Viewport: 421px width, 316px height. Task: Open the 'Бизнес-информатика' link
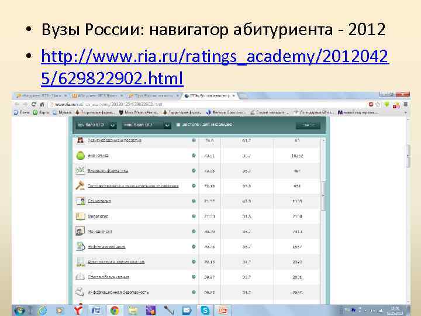click(108, 170)
